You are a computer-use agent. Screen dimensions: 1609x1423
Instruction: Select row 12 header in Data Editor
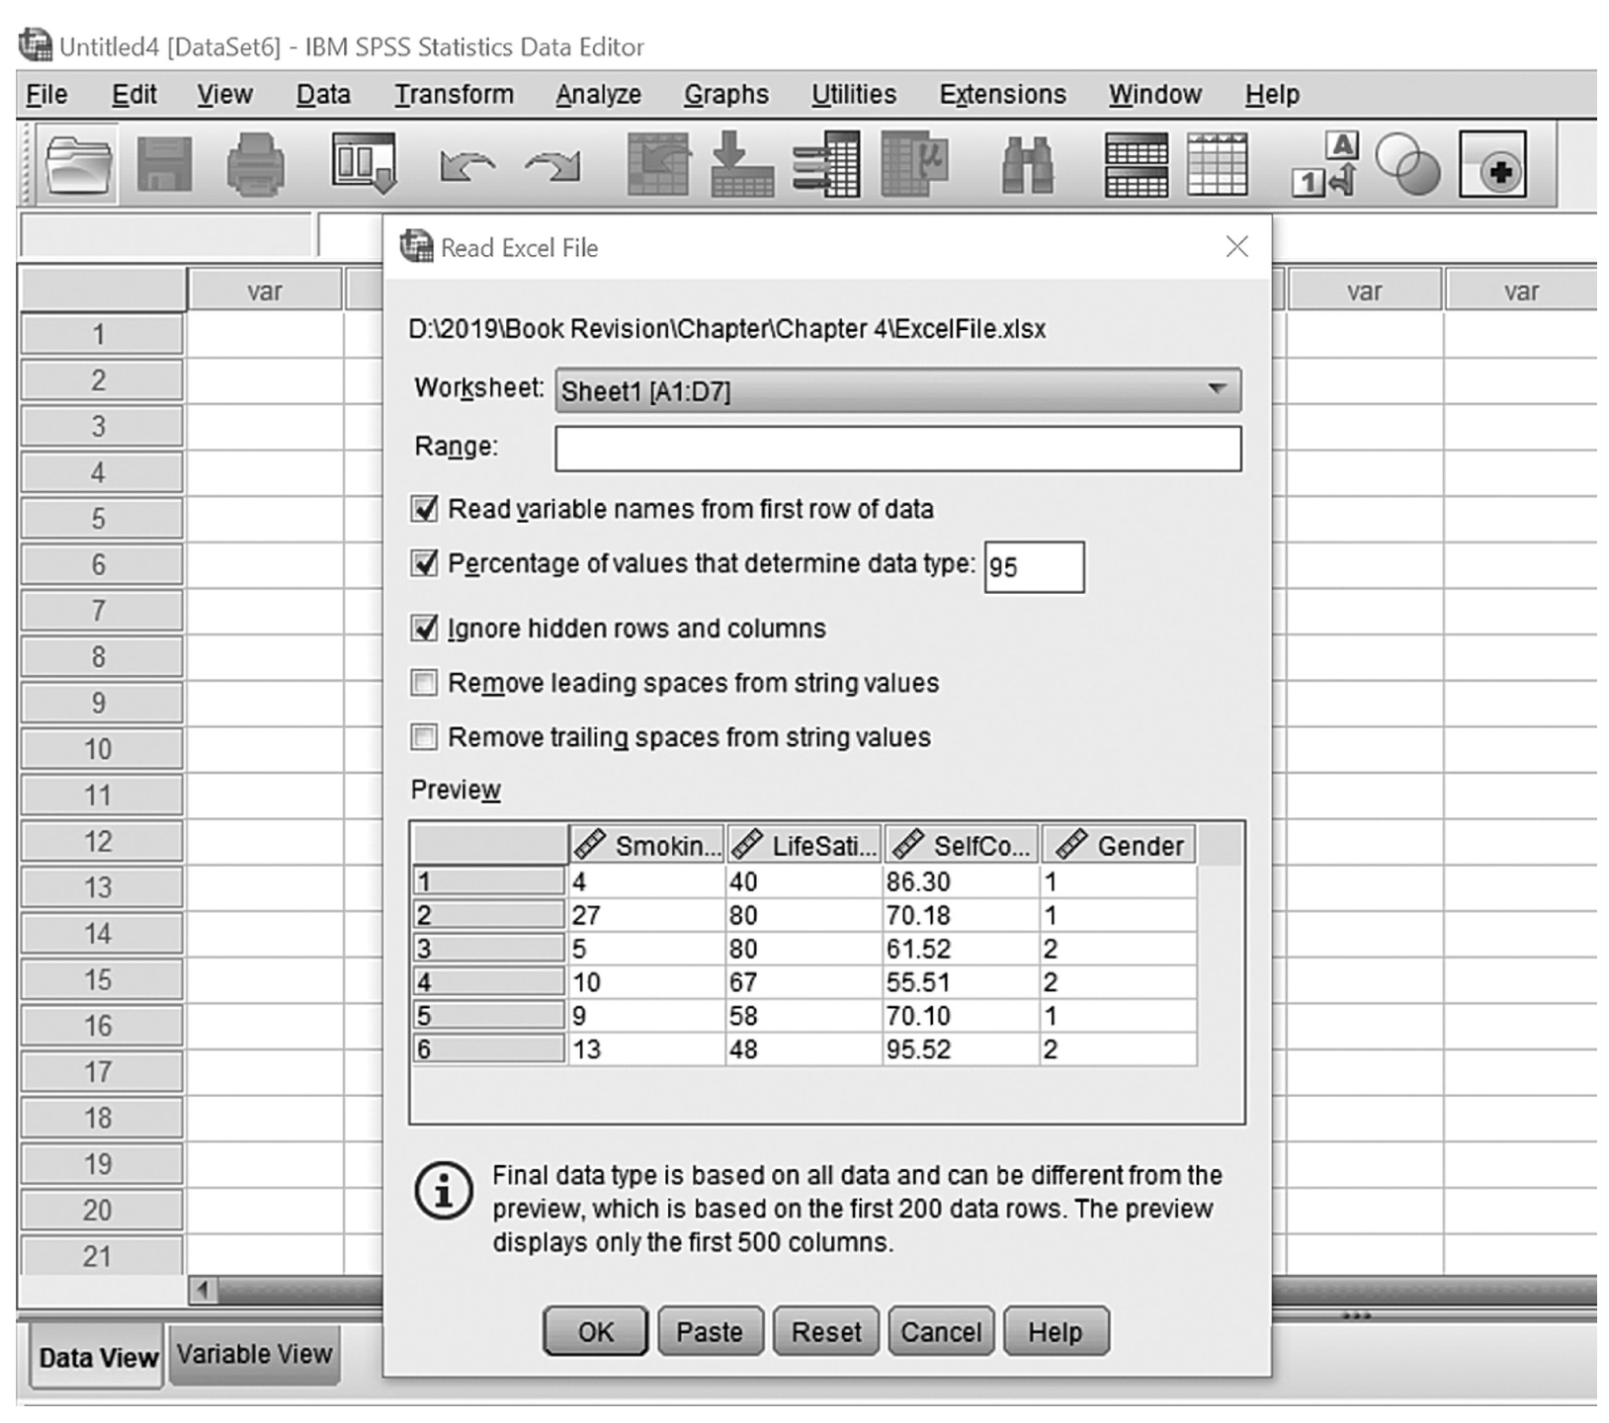pos(102,842)
